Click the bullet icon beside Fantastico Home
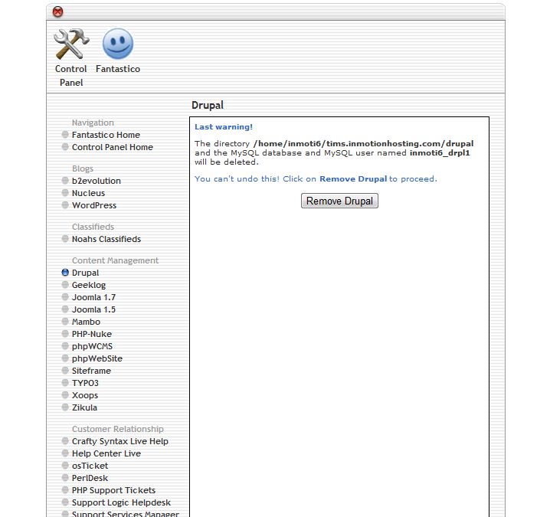The image size is (550, 517). 65,134
